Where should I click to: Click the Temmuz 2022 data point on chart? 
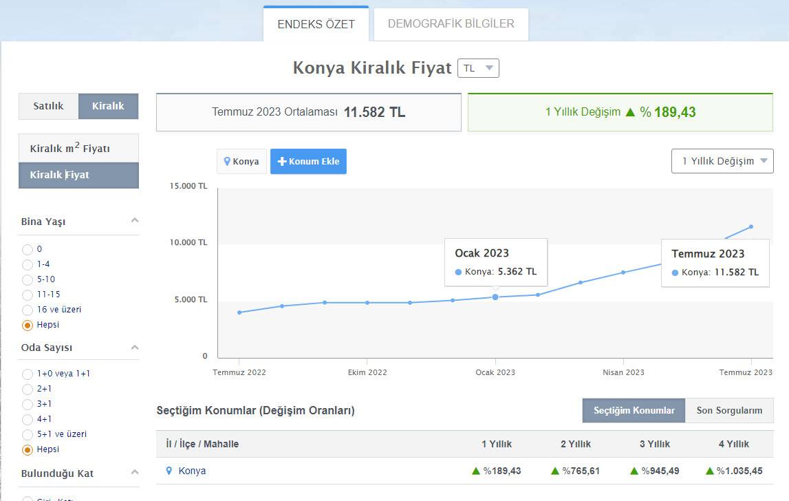click(x=239, y=312)
